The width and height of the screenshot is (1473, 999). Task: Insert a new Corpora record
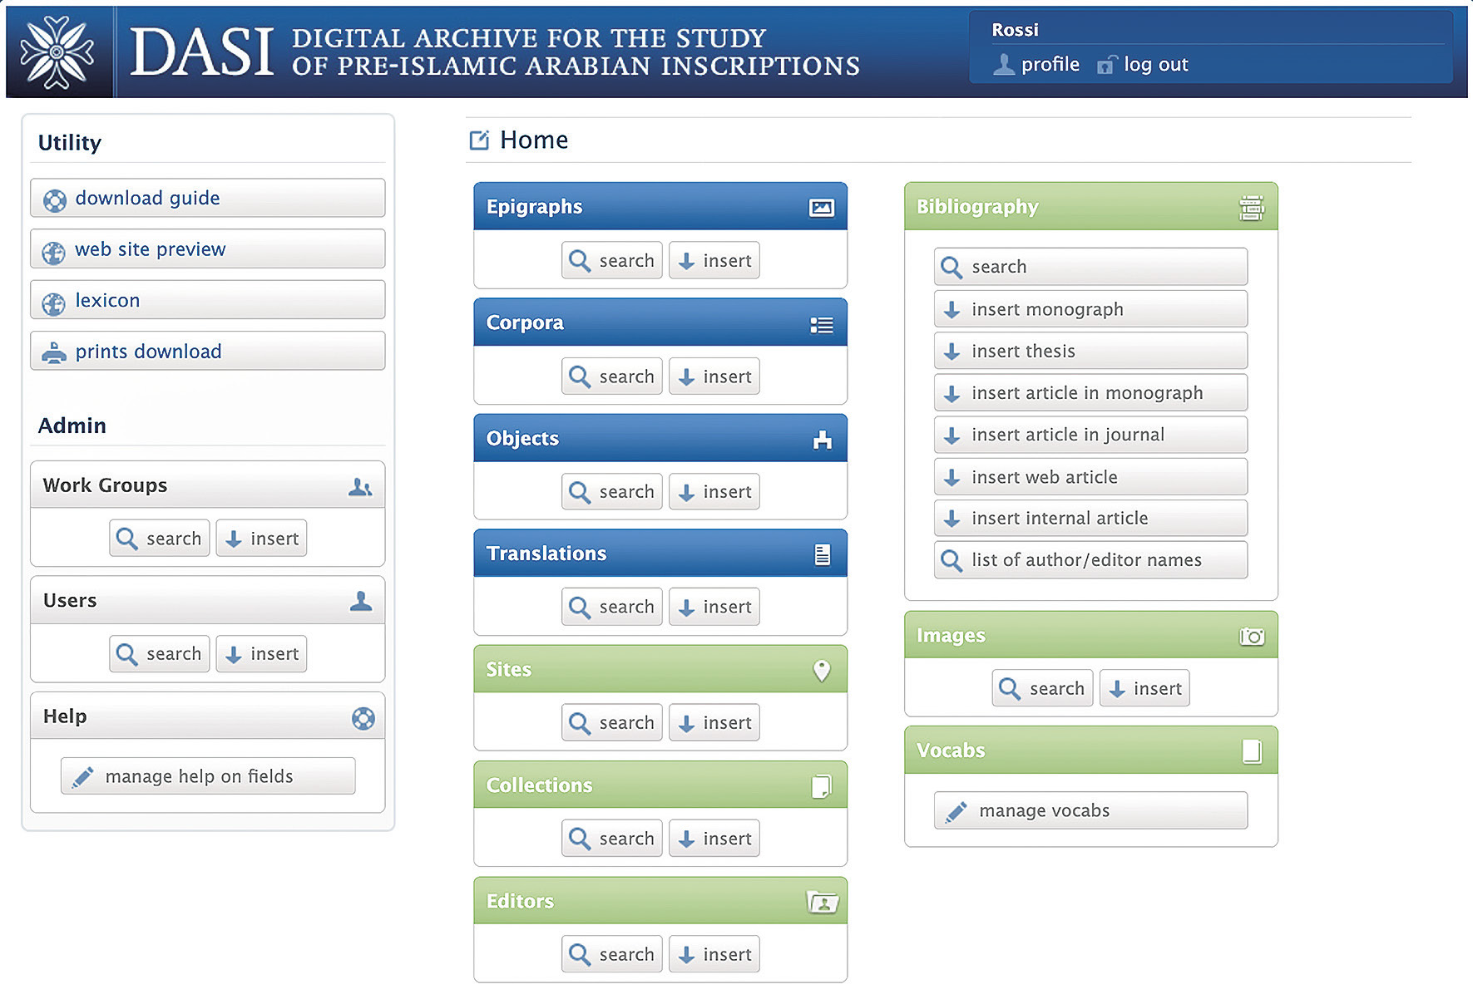(714, 376)
